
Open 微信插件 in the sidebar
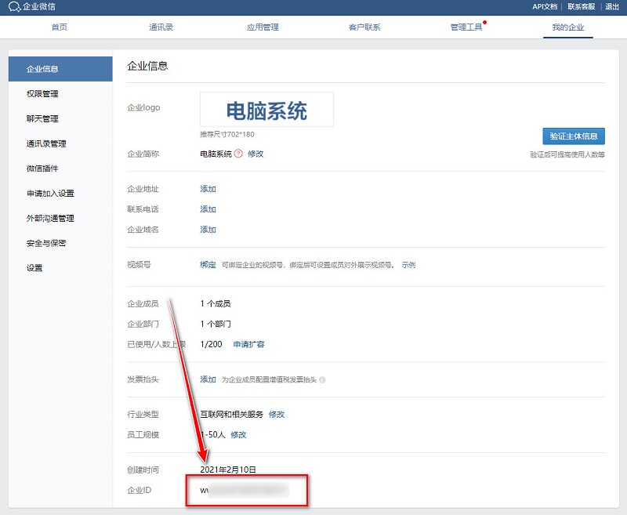[x=42, y=169]
